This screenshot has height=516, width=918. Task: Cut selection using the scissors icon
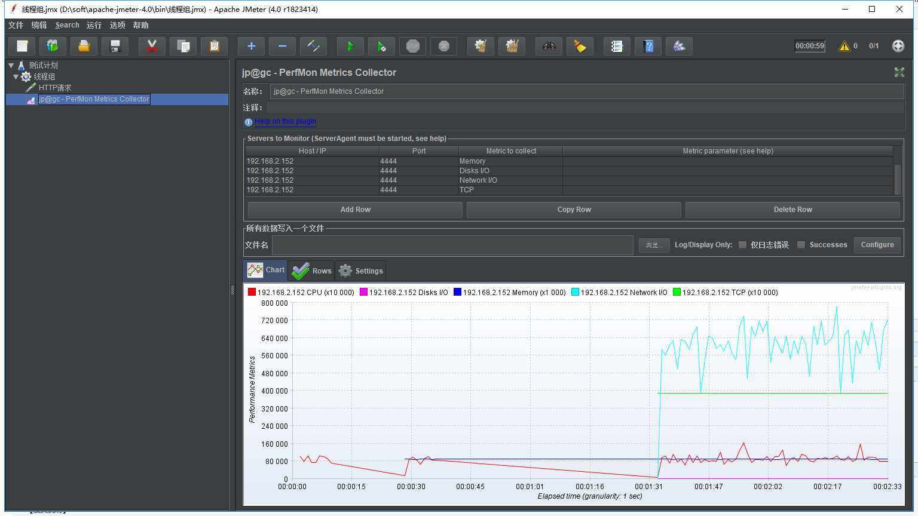point(152,46)
